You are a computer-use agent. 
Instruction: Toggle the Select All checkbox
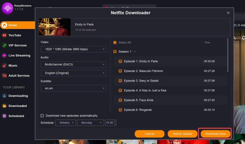(115, 43)
